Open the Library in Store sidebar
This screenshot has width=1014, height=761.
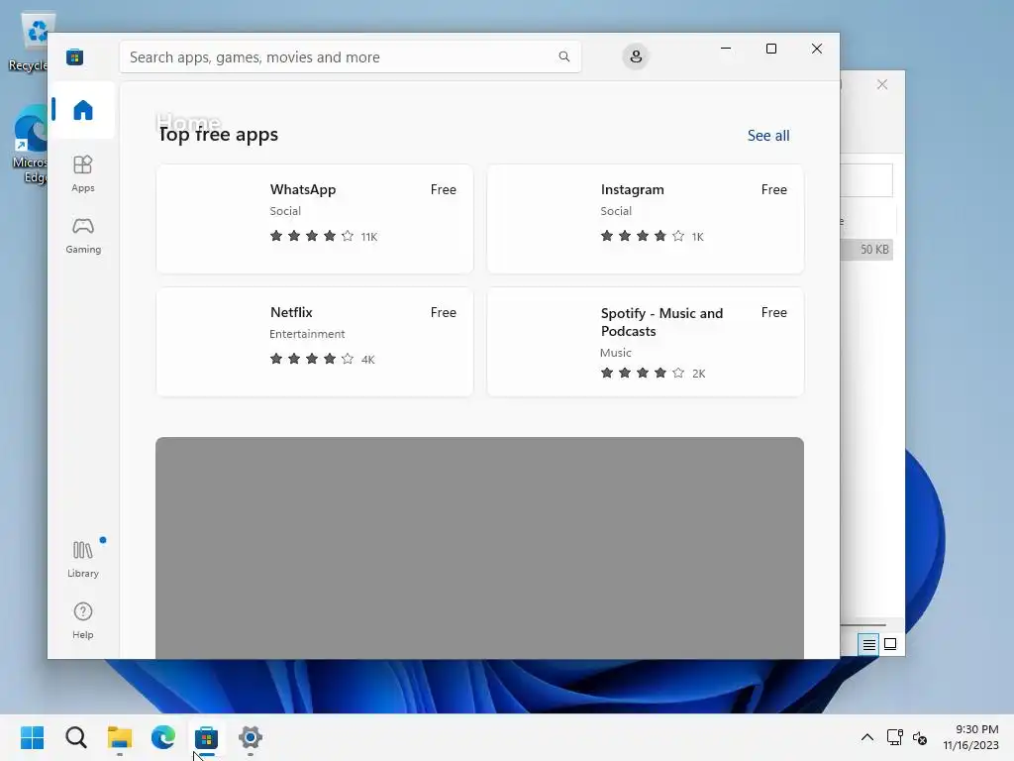coord(83,559)
